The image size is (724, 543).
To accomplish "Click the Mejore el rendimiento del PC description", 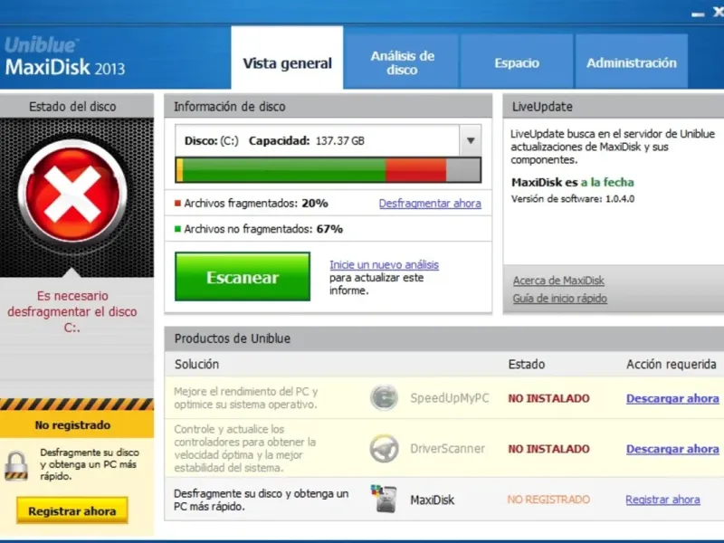I will point(245,397).
